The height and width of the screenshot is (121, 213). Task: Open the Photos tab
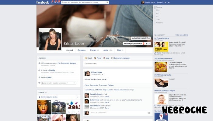[94, 50]
